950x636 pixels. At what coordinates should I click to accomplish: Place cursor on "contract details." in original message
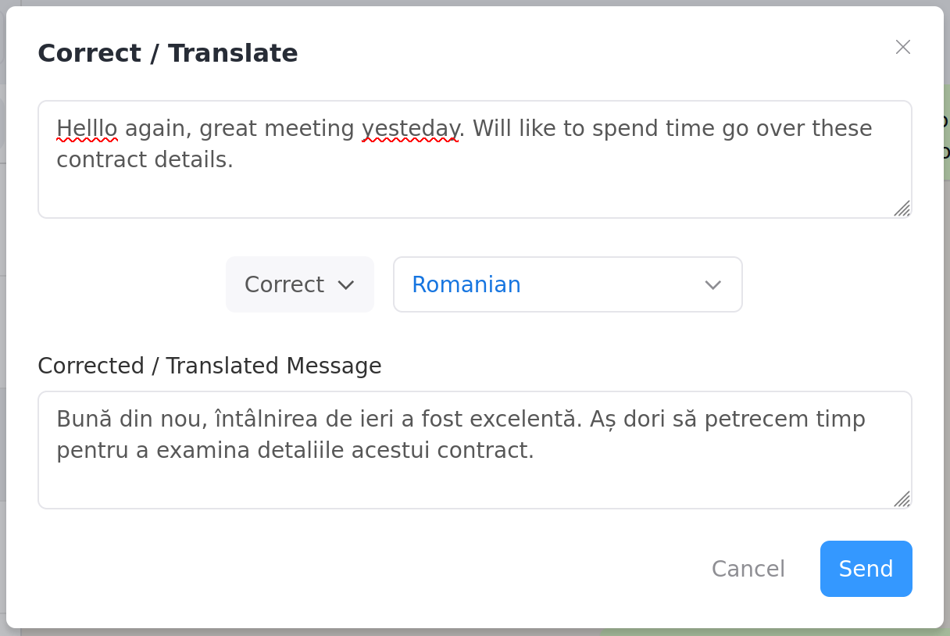click(x=145, y=160)
